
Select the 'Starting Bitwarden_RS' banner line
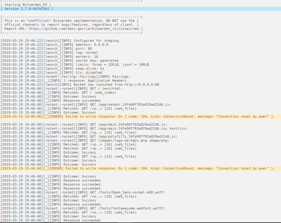point(26,5)
